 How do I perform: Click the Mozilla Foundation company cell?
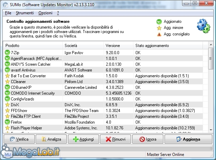(80, 122)
